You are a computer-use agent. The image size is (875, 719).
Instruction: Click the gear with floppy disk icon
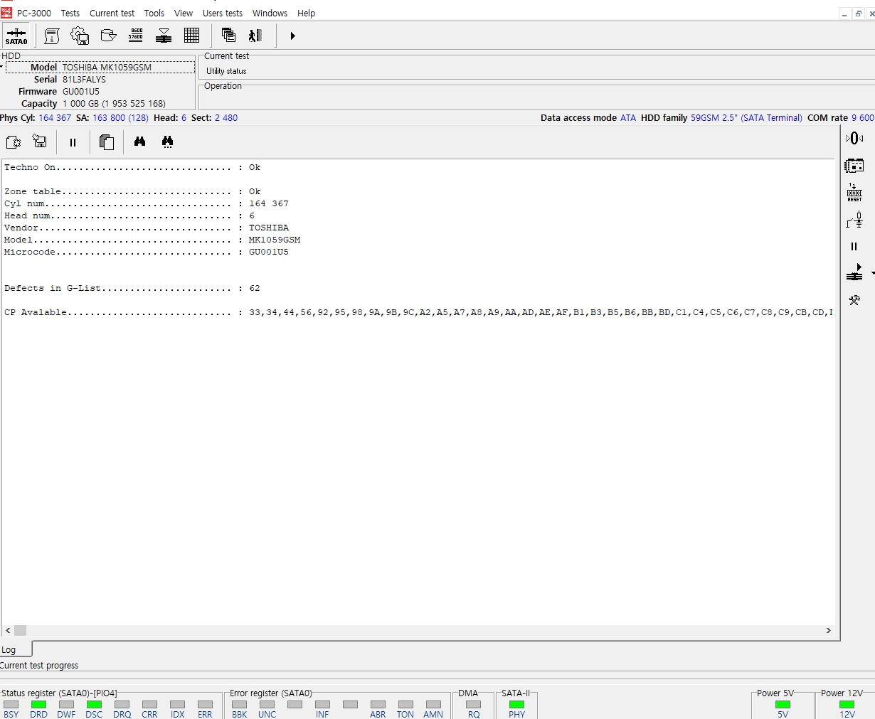(80, 36)
